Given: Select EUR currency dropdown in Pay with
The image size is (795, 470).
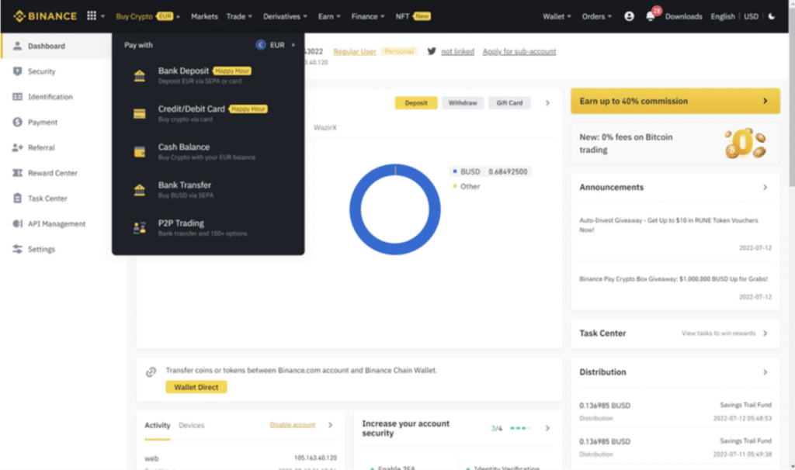Looking at the screenshot, I should pos(276,45).
